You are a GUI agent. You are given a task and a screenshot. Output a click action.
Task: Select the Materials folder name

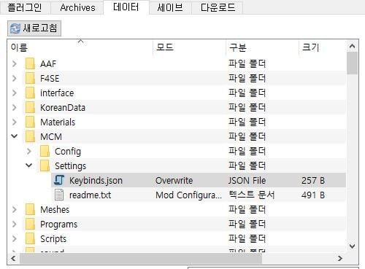(x=58, y=122)
